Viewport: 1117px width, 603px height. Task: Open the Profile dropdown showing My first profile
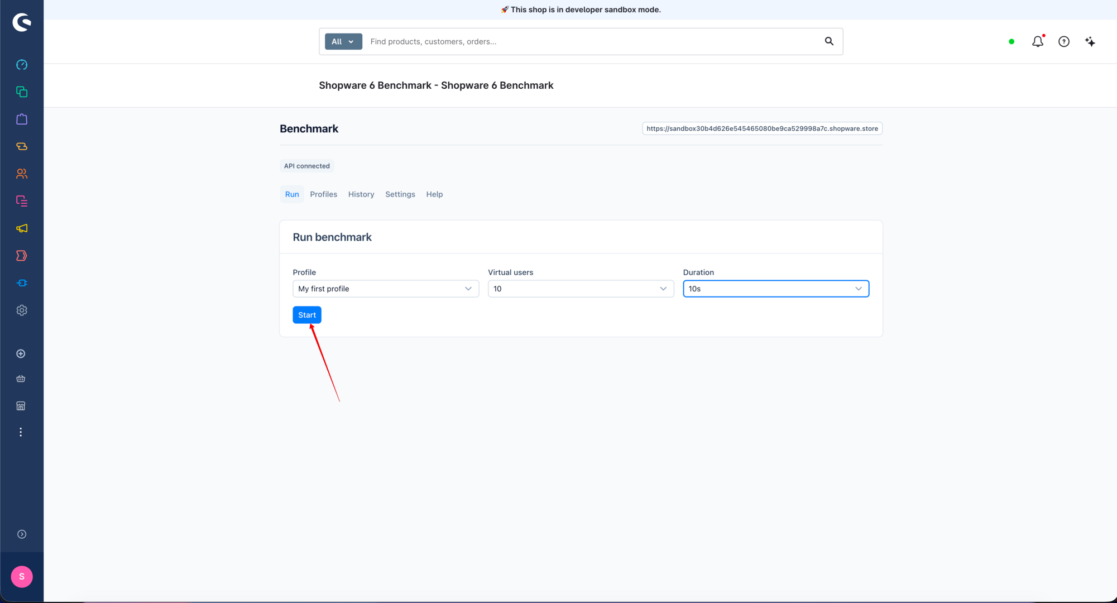click(x=386, y=289)
